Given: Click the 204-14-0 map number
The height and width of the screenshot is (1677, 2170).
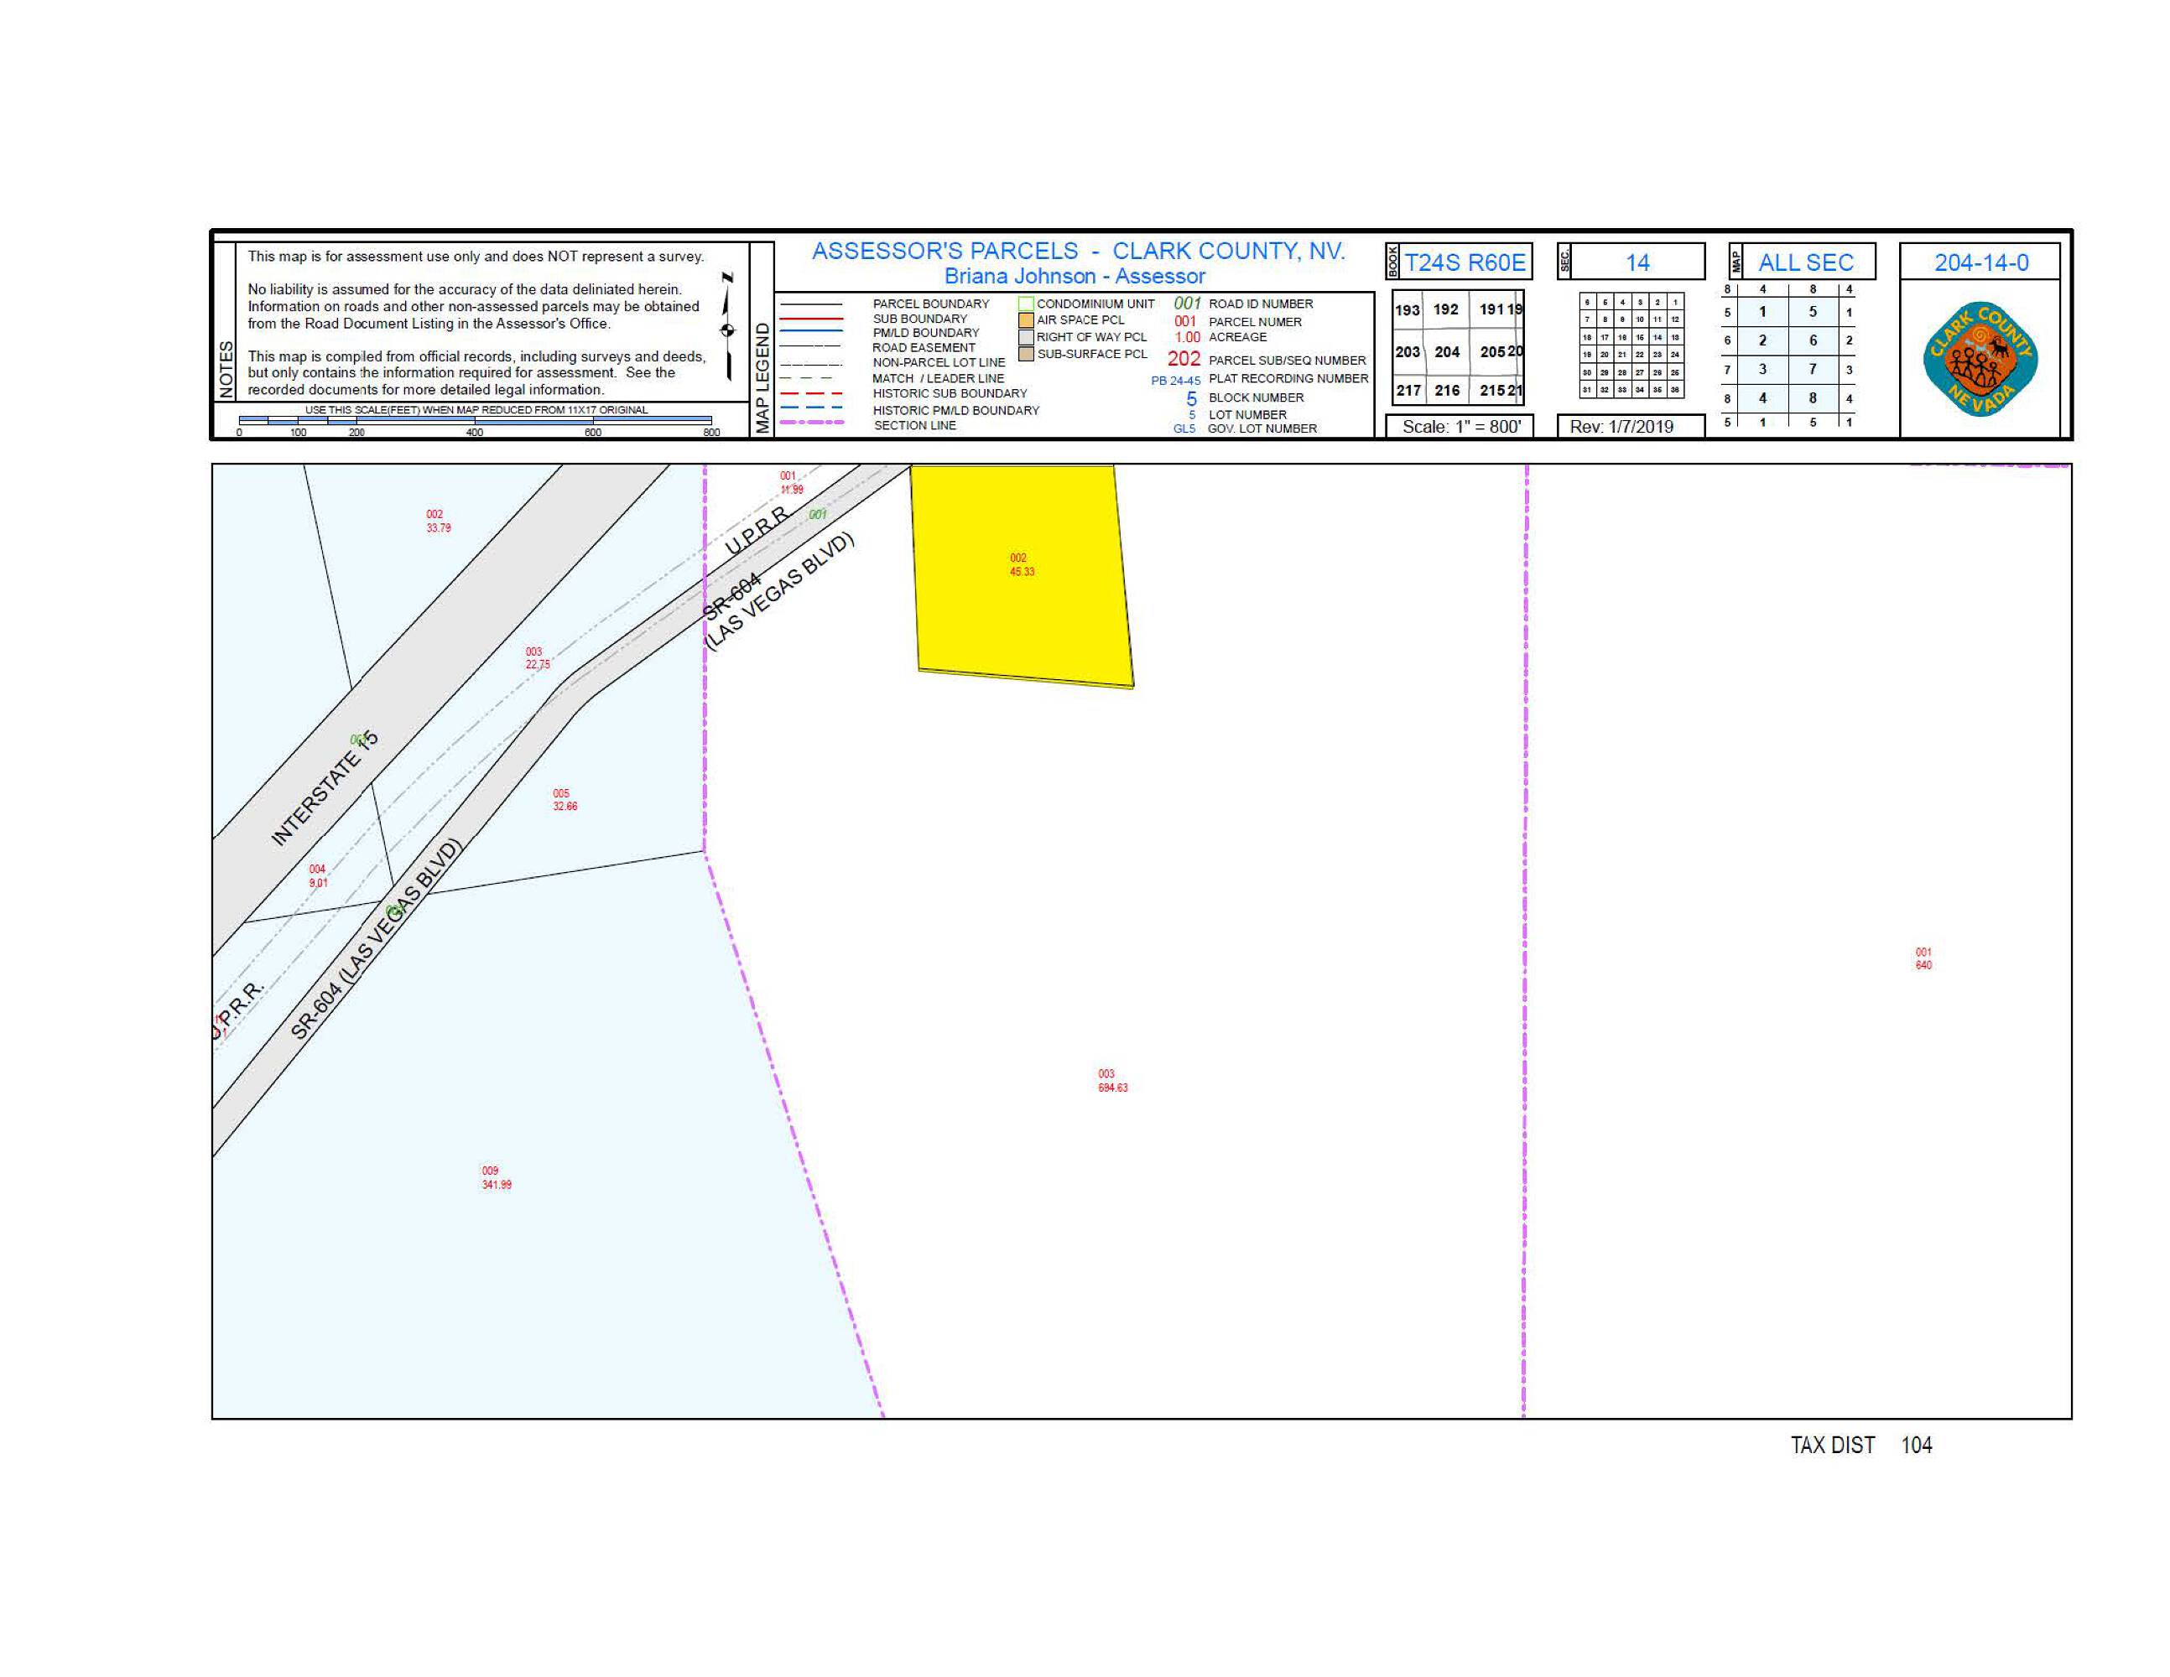Looking at the screenshot, I should (x=1981, y=262).
